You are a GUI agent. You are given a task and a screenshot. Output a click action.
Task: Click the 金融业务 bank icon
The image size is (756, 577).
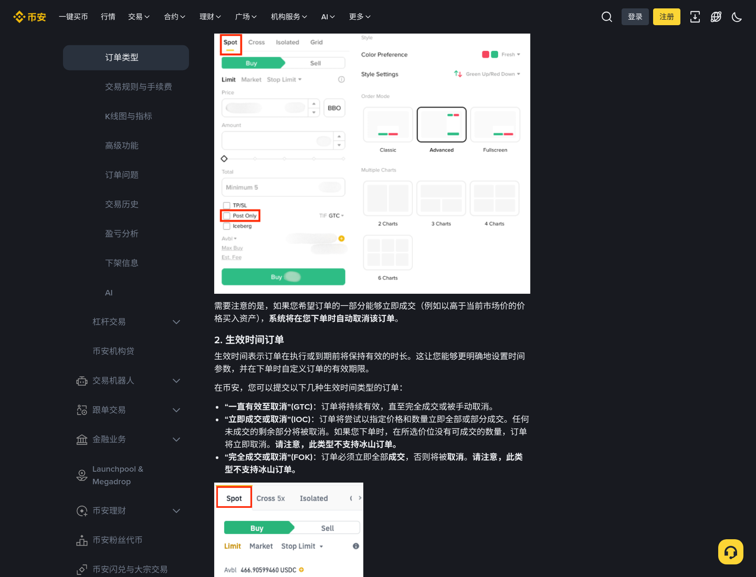pos(82,439)
